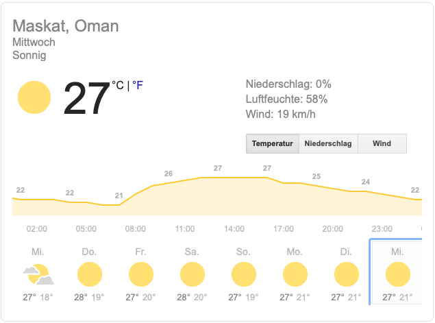Select the sunny icon for Do.
Viewport: 435px width, 323px height.
tap(90, 274)
